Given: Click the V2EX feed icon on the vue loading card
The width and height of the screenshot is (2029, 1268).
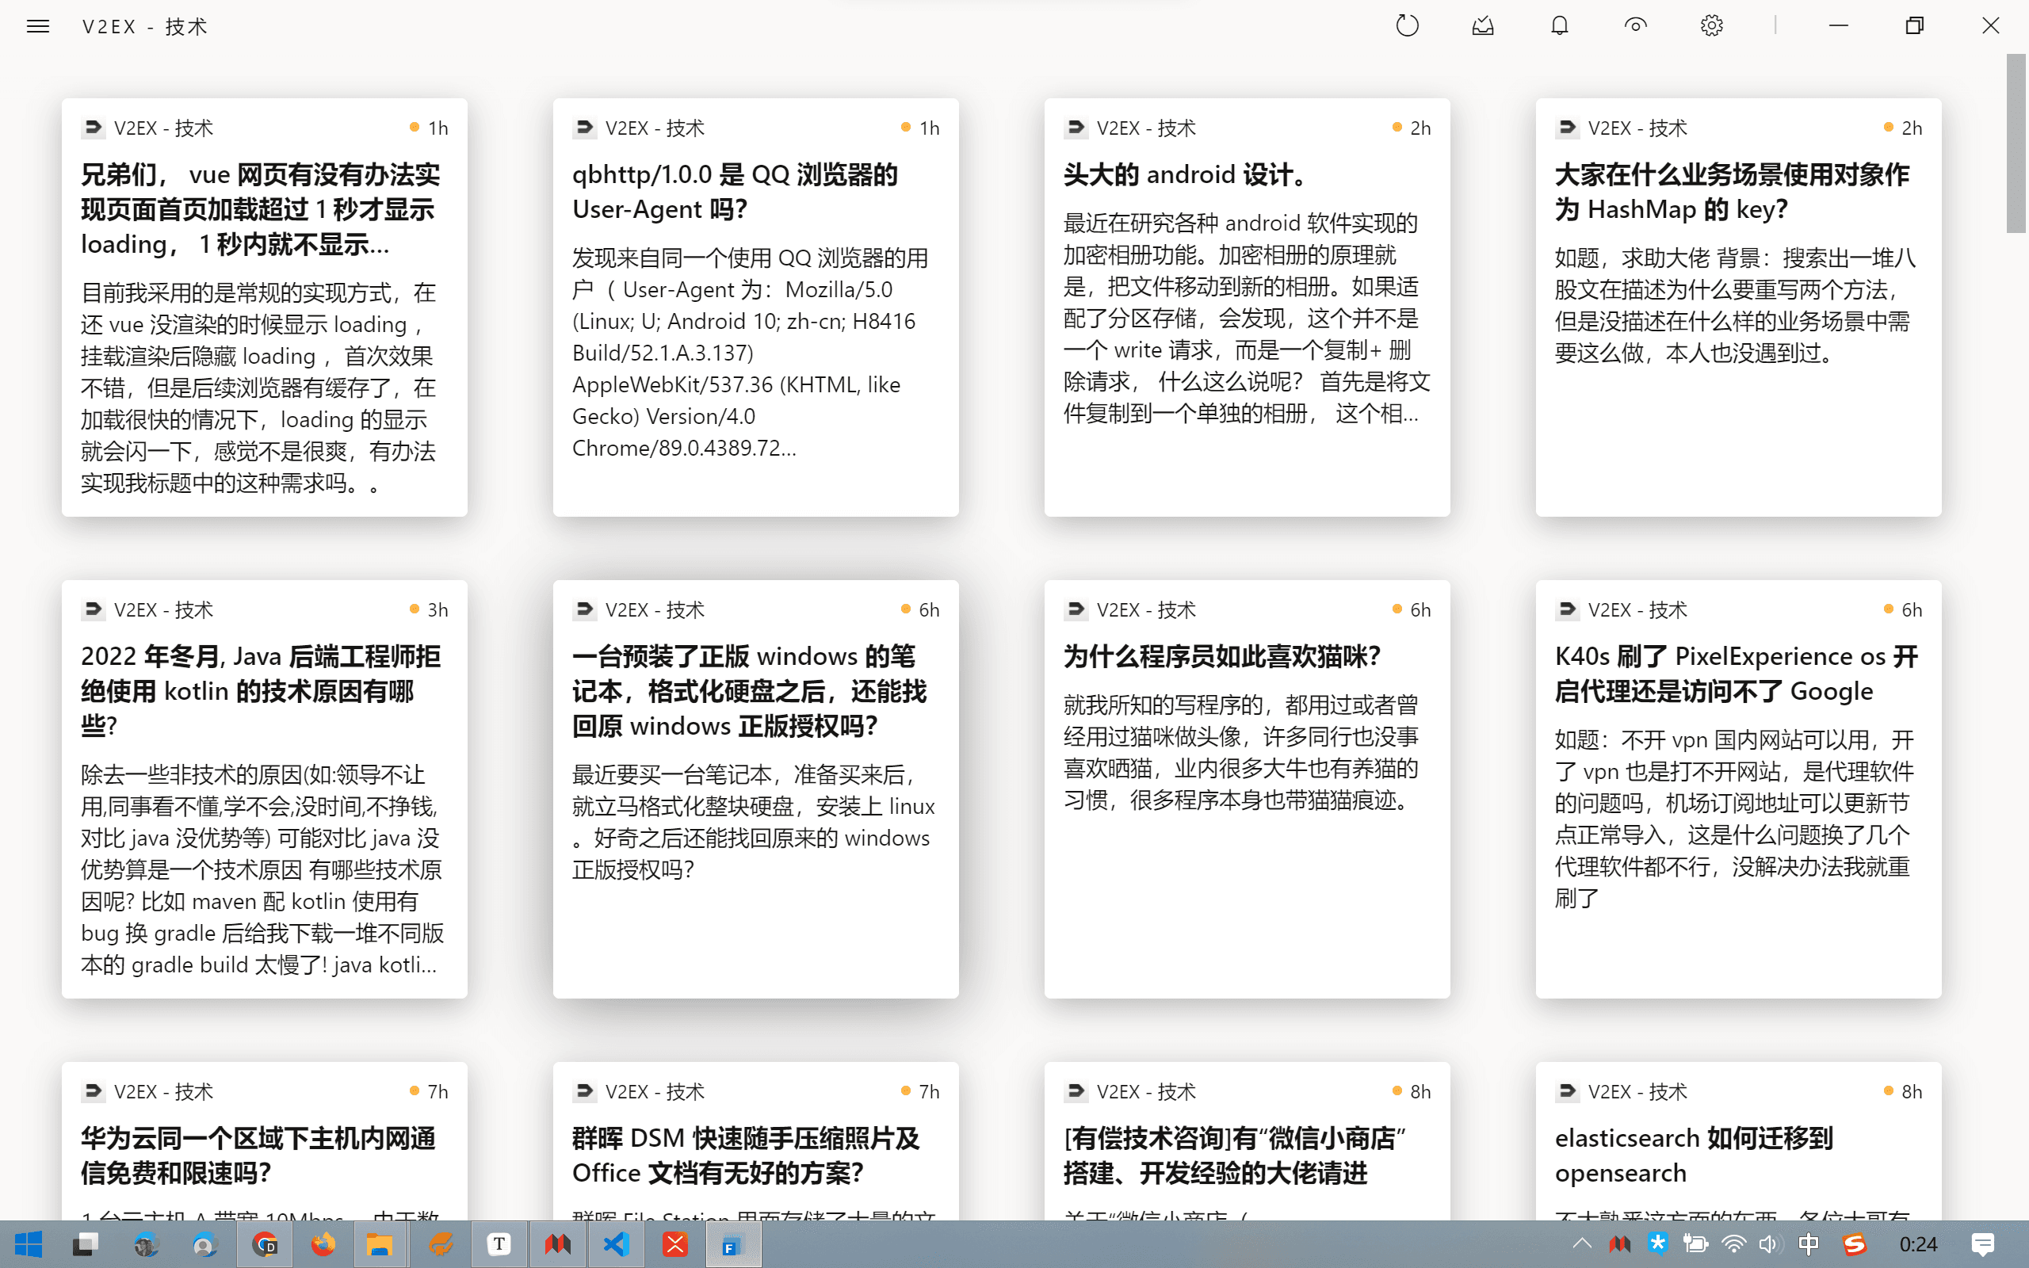Looking at the screenshot, I should point(93,128).
